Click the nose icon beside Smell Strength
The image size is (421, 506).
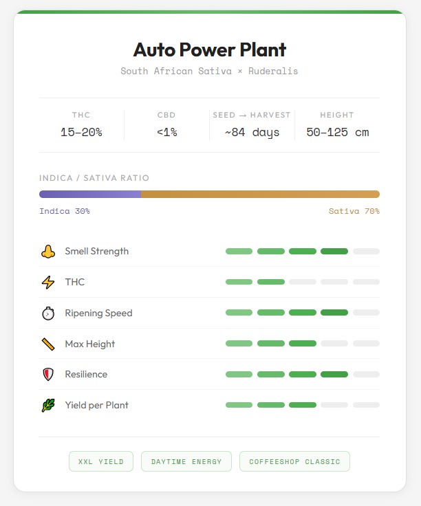[47, 252]
